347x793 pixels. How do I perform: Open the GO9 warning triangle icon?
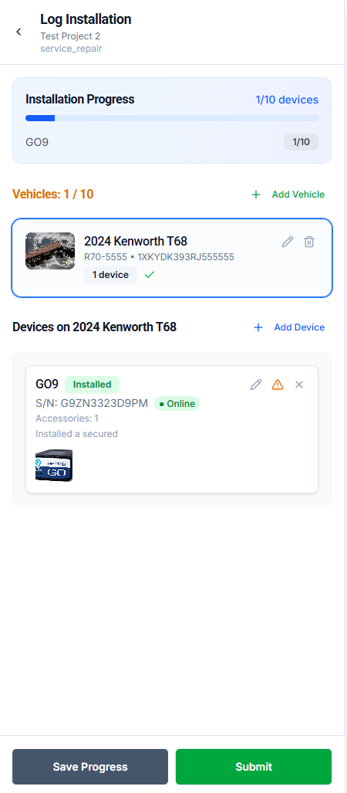[x=278, y=385]
